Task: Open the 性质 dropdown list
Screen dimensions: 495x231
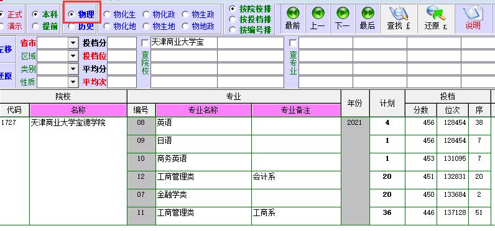Action: (73, 82)
